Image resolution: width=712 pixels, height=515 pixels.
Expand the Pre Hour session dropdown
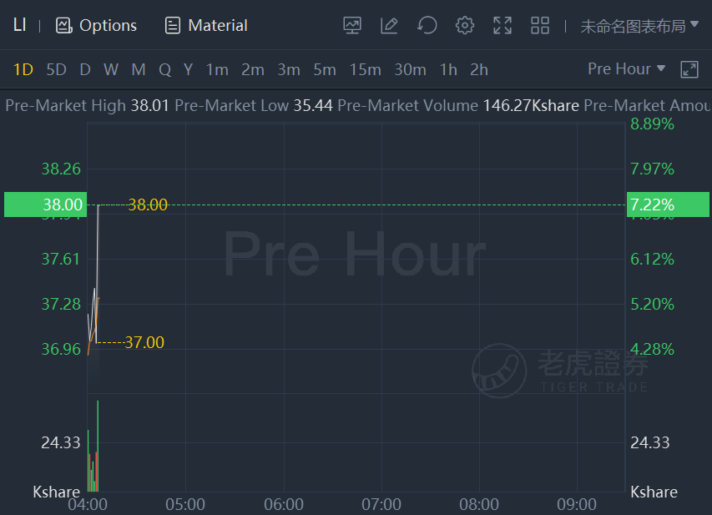point(627,68)
